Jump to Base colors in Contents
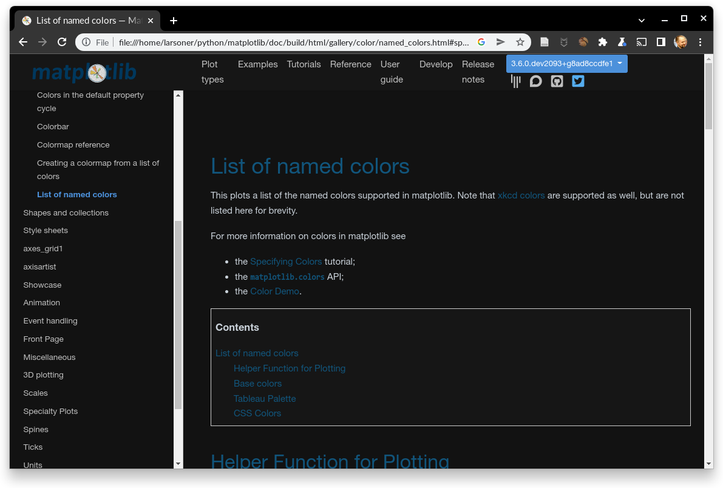The width and height of the screenshot is (723, 488). pos(258,384)
